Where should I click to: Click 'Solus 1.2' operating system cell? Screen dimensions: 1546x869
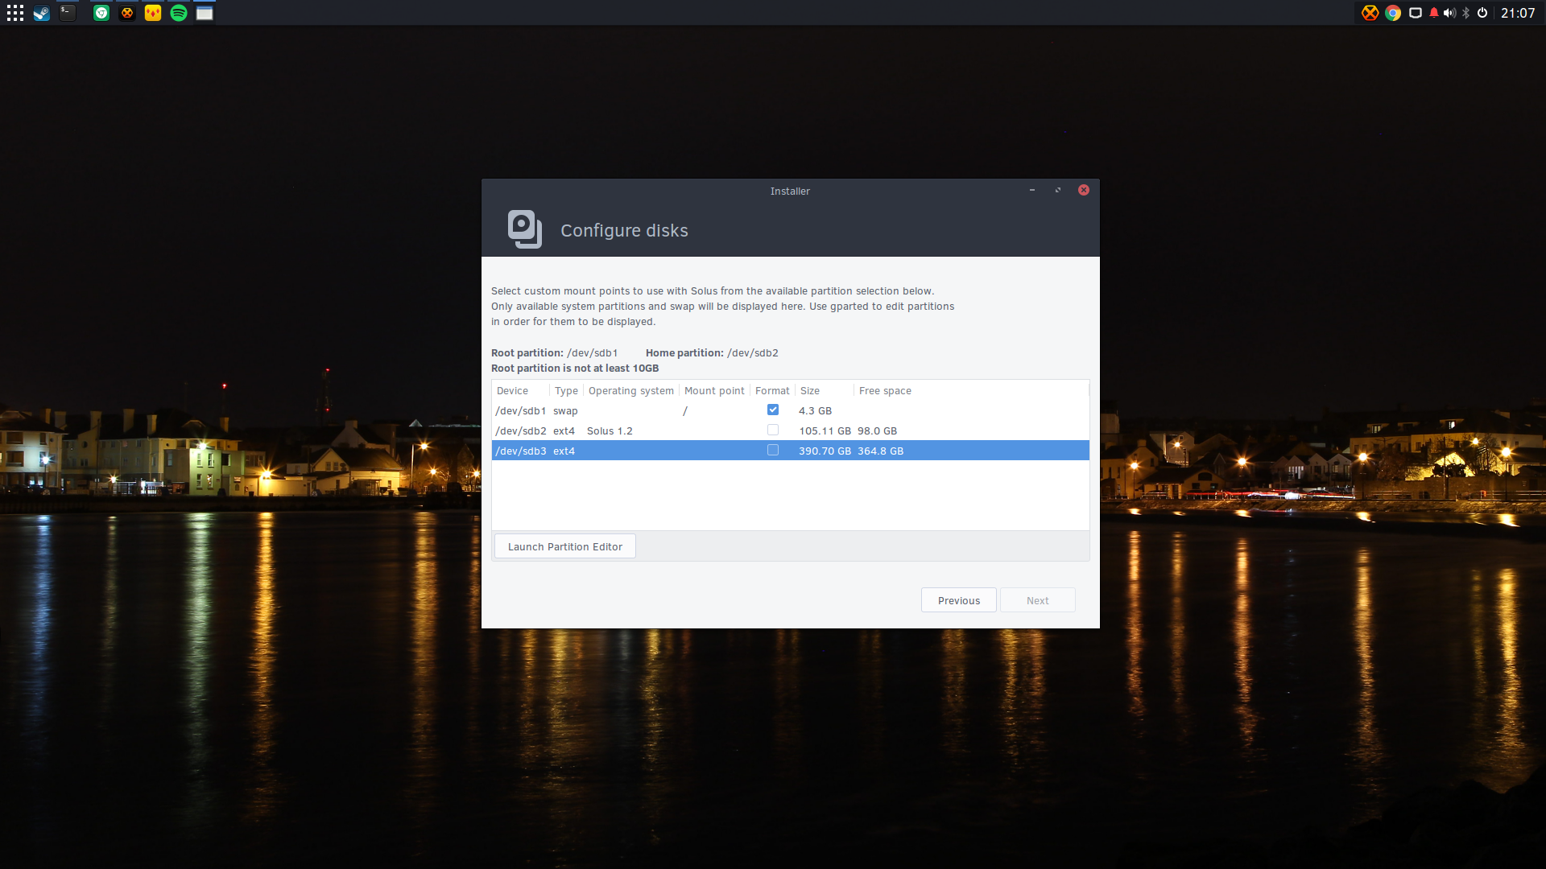tap(610, 430)
